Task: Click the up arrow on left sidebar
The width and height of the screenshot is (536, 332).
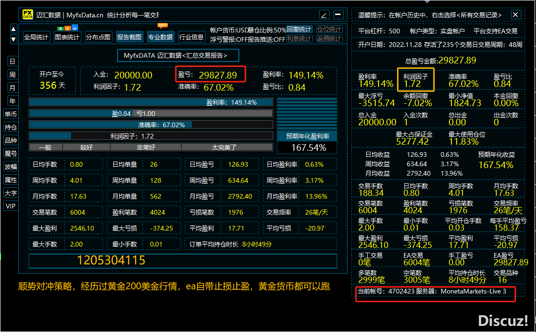Action: tap(13, 29)
